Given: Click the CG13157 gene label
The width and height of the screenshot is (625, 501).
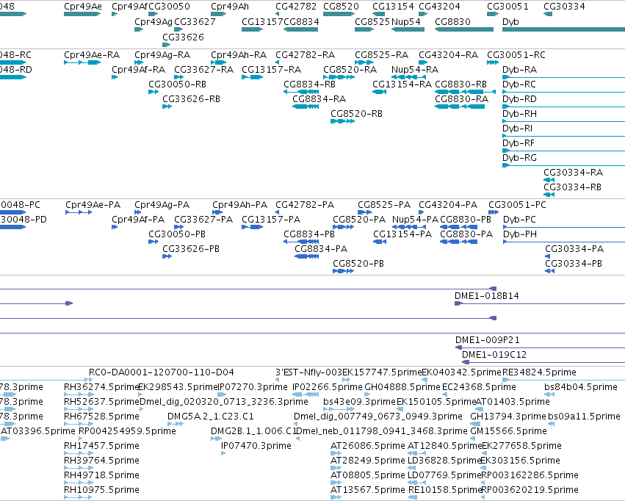Looking at the screenshot, I should pyautogui.click(x=262, y=21).
